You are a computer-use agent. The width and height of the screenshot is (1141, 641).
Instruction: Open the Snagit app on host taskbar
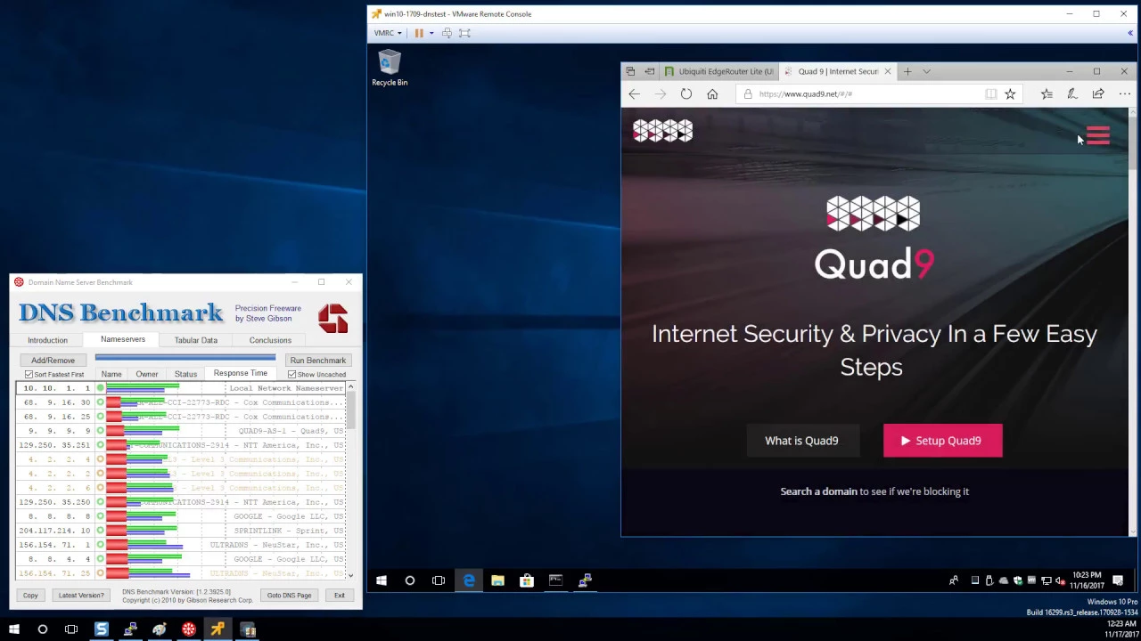click(x=102, y=629)
